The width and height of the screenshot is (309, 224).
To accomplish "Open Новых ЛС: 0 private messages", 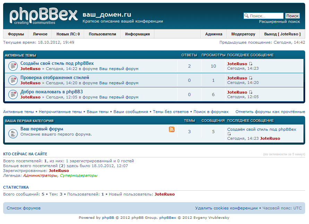I will click(x=68, y=34).
